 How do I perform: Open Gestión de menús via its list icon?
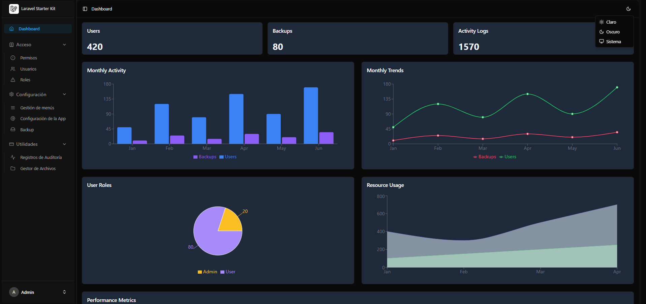pyautogui.click(x=13, y=108)
